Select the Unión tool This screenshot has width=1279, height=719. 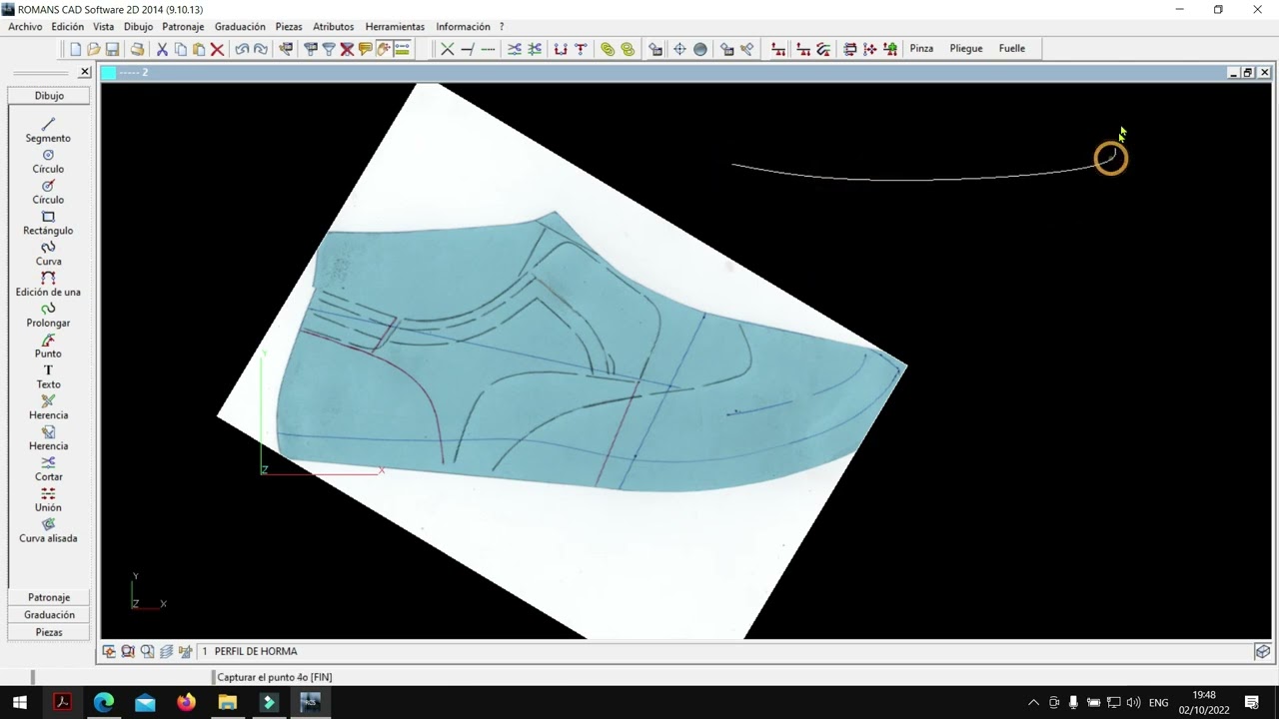tap(48, 500)
